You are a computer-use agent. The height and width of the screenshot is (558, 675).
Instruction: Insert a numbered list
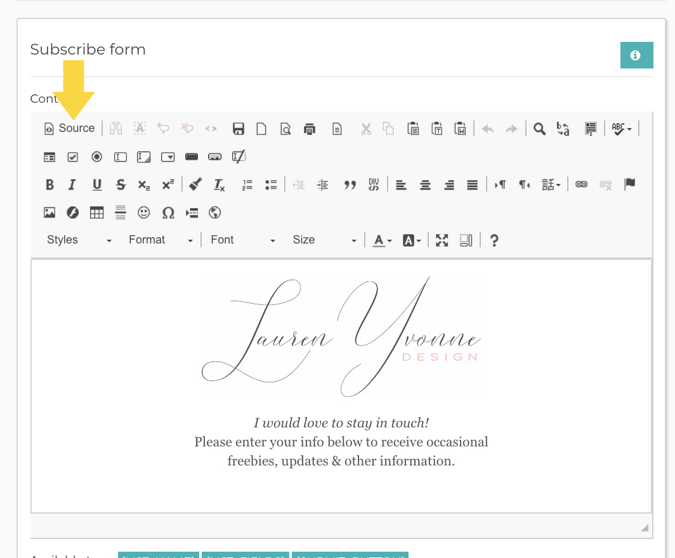click(247, 185)
